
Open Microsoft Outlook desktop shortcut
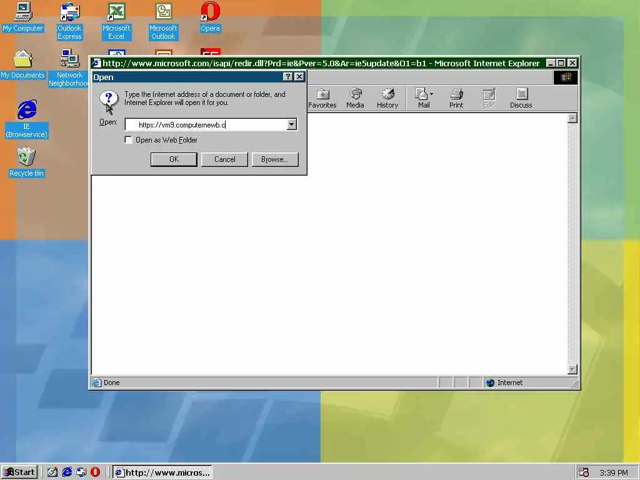tap(163, 21)
